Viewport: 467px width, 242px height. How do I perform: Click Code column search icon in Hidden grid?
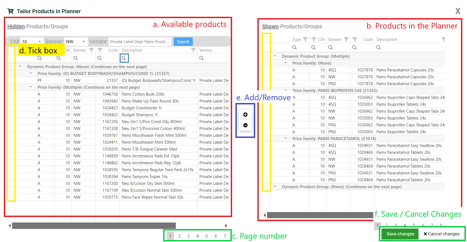(x=99, y=58)
